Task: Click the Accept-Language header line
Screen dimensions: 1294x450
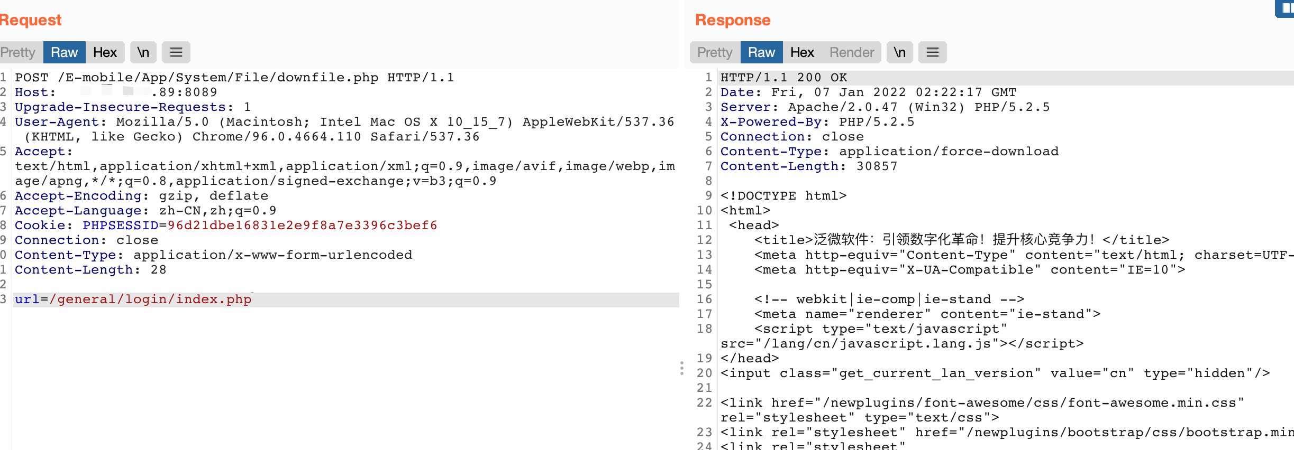Action: (145, 211)
